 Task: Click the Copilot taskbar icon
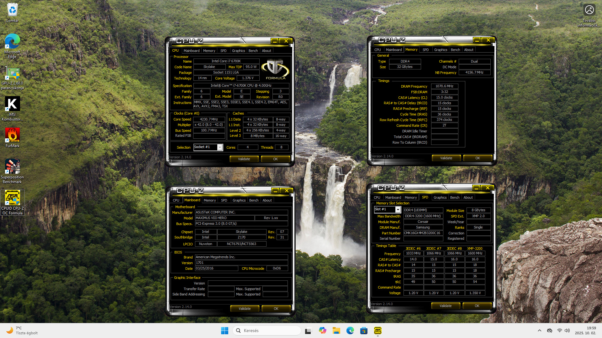coord(322,330)
